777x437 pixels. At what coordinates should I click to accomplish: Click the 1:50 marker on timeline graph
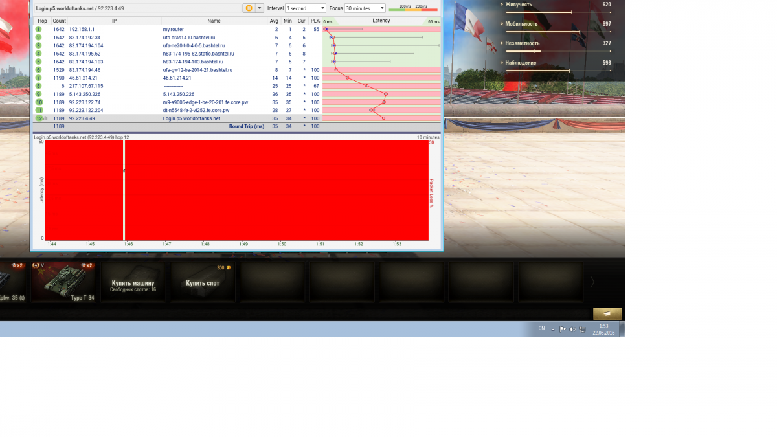click(x=282, y=244)
